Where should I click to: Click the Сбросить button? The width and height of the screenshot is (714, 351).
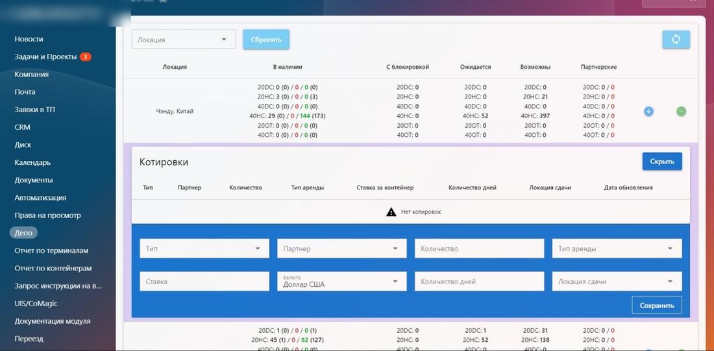[x=266, y=40]
